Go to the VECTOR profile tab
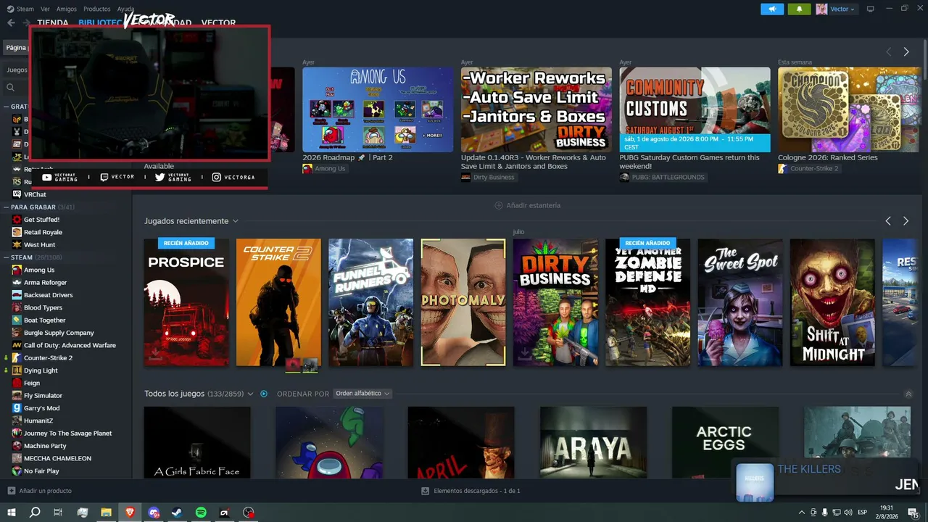 pos(218,22)
